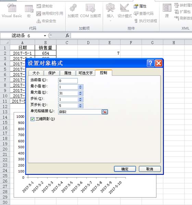Screen dimensions: 192x205
Task: Click Run Dialog (执行对话框)
Action: [x=145, y=21]
